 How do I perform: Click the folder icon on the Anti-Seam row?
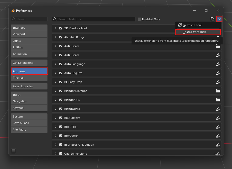coord(218,46)
